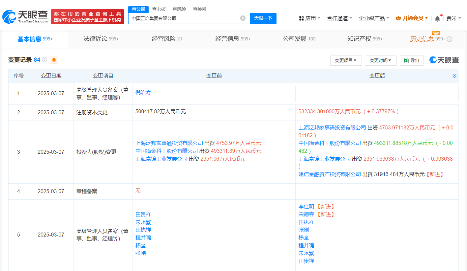467x271 pixels.
Task: Open the 倪治寿 person link
Action: (143, 93)
